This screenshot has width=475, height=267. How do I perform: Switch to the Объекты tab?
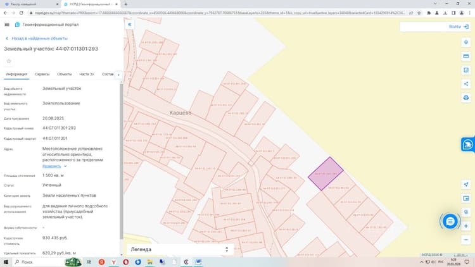(64, 74)
